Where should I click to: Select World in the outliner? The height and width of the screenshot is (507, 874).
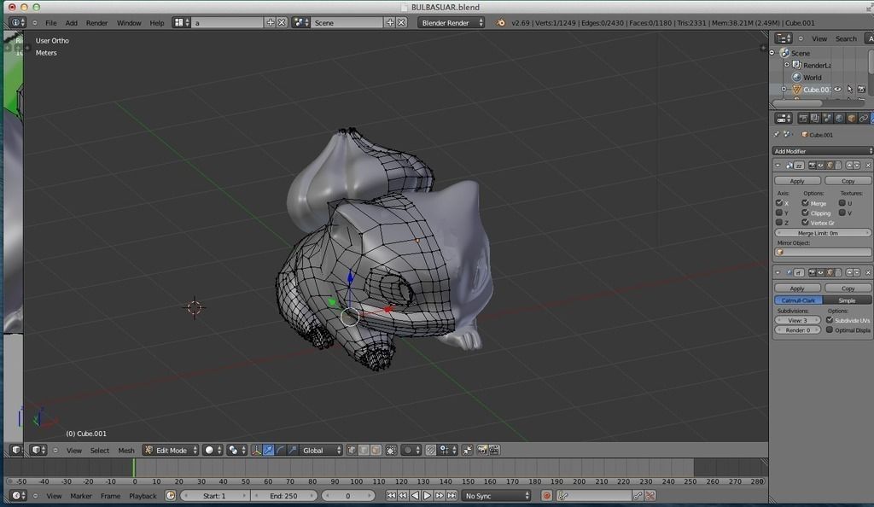pyautogui.click(x=813, y=78)
